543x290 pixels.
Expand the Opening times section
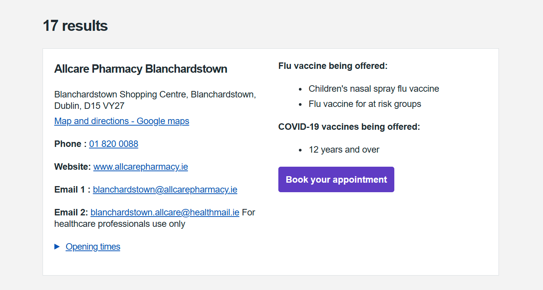[x=93, y=247]
